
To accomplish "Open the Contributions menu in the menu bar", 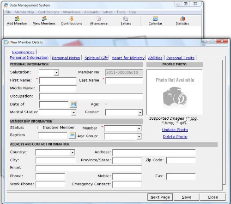I will [x=48, y=12].
